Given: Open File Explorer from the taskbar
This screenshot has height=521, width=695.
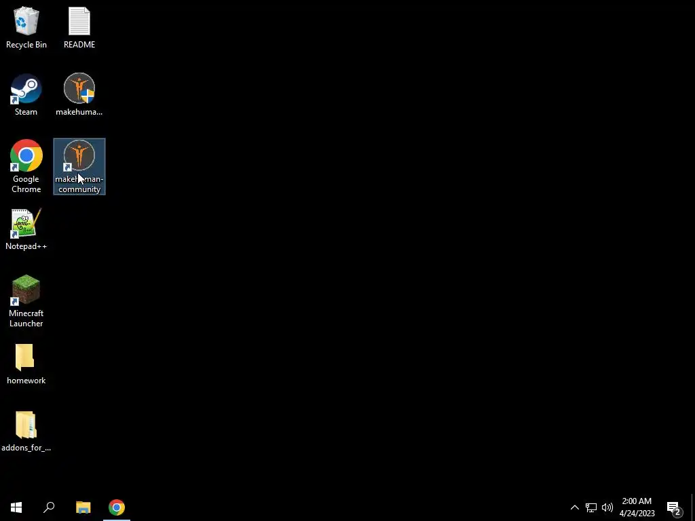Looking at the screenshot, I should pyautogui.click(x=83, y=507).
